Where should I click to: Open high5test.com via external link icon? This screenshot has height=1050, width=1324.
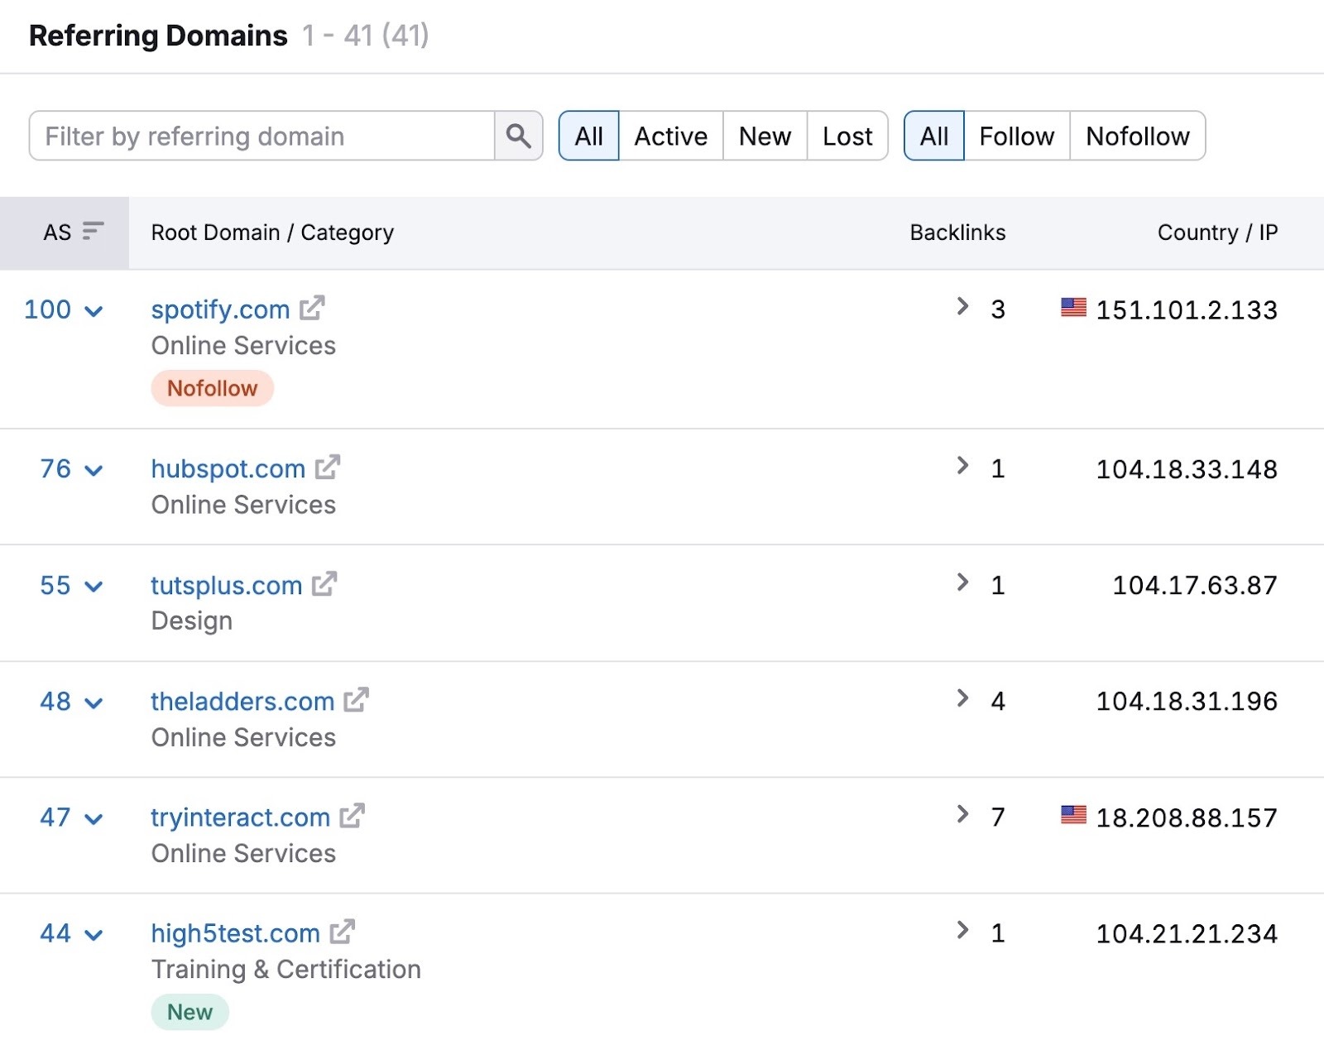[x=341, y=932]
